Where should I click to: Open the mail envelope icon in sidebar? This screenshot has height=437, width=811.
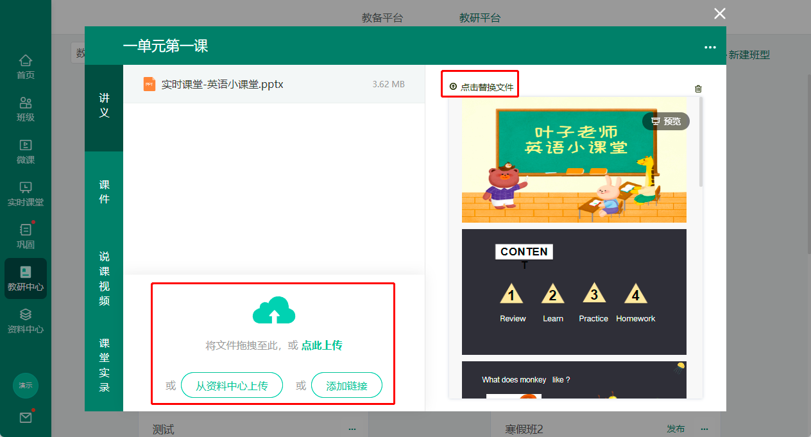(26, 418)
